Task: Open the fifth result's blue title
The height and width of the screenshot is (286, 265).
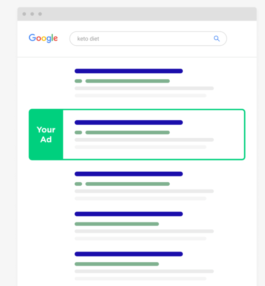Action: [129, 254]
